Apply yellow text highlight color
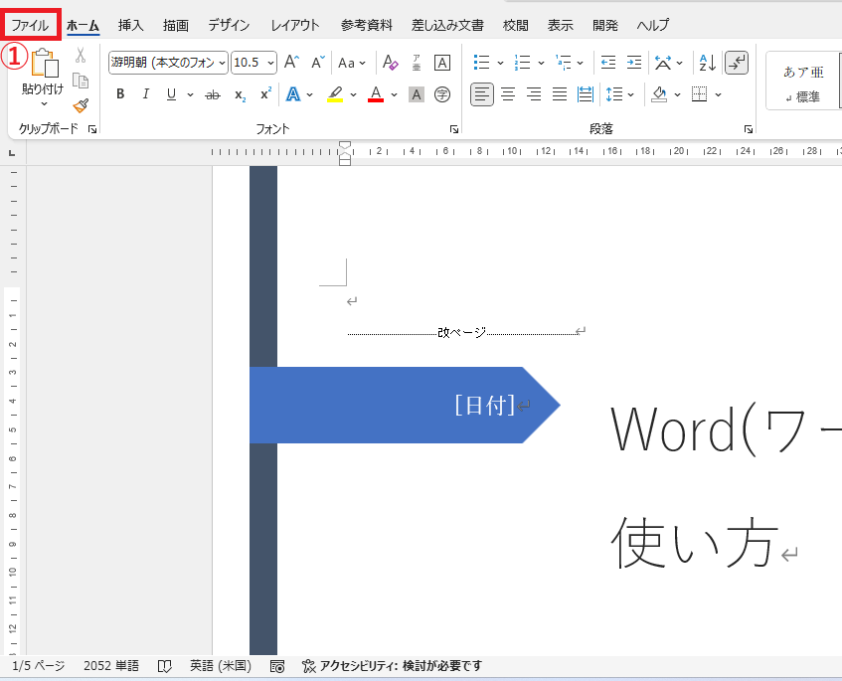Viewport: 842px width, 681px height. tap(335, 94)
